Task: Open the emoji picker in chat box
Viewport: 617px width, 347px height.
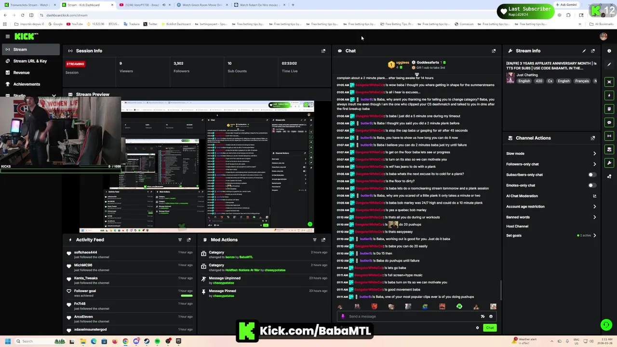Action: pos(491,317)
